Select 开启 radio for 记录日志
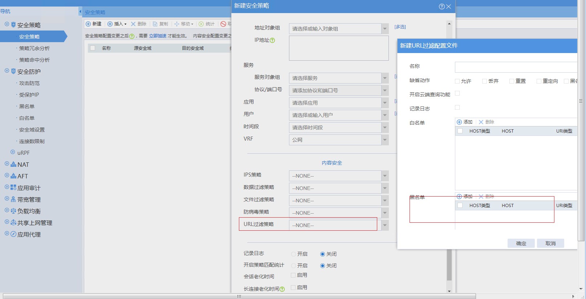Image resolution: width=586 pixels, height=299 pixels. [293, 254]
